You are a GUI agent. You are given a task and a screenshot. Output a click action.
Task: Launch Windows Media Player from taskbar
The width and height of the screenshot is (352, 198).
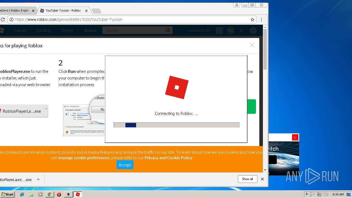point(40,194)
